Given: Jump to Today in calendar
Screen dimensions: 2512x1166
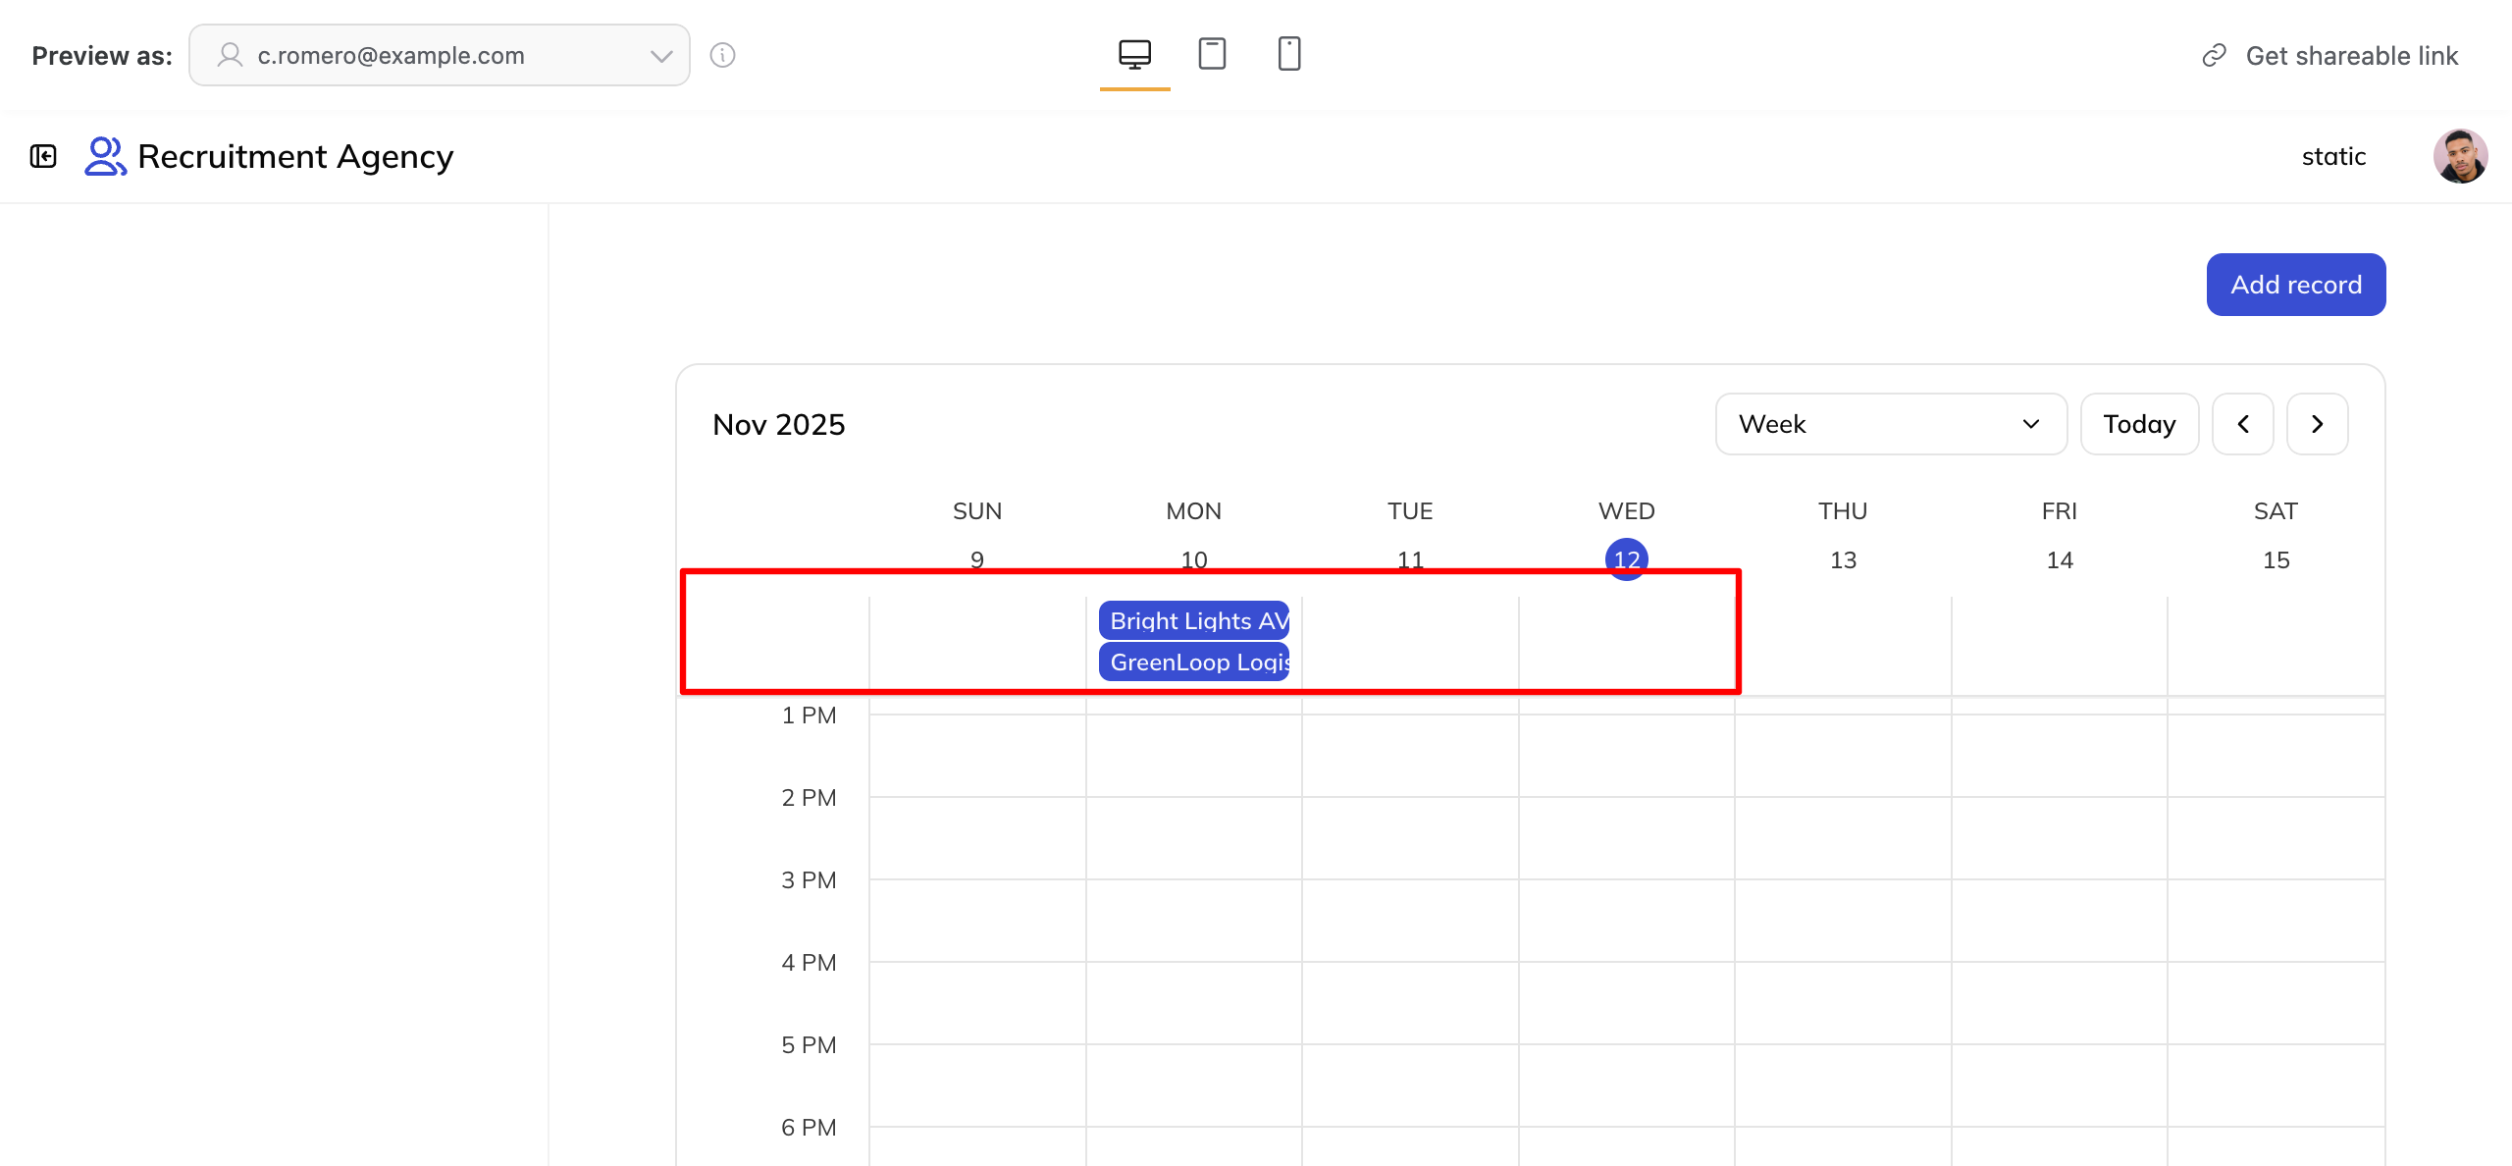Looking at the screenshot, I should (x=2139, y=424).
